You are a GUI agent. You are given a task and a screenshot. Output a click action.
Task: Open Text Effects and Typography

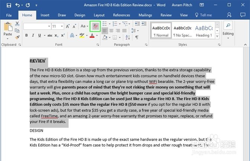tap(72, 35)
